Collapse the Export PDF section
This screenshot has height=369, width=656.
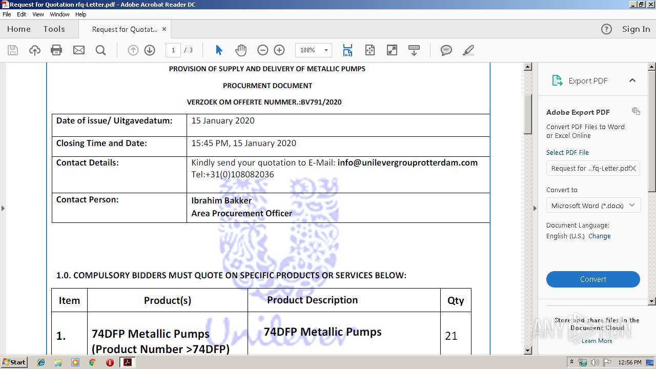point(632,80)
